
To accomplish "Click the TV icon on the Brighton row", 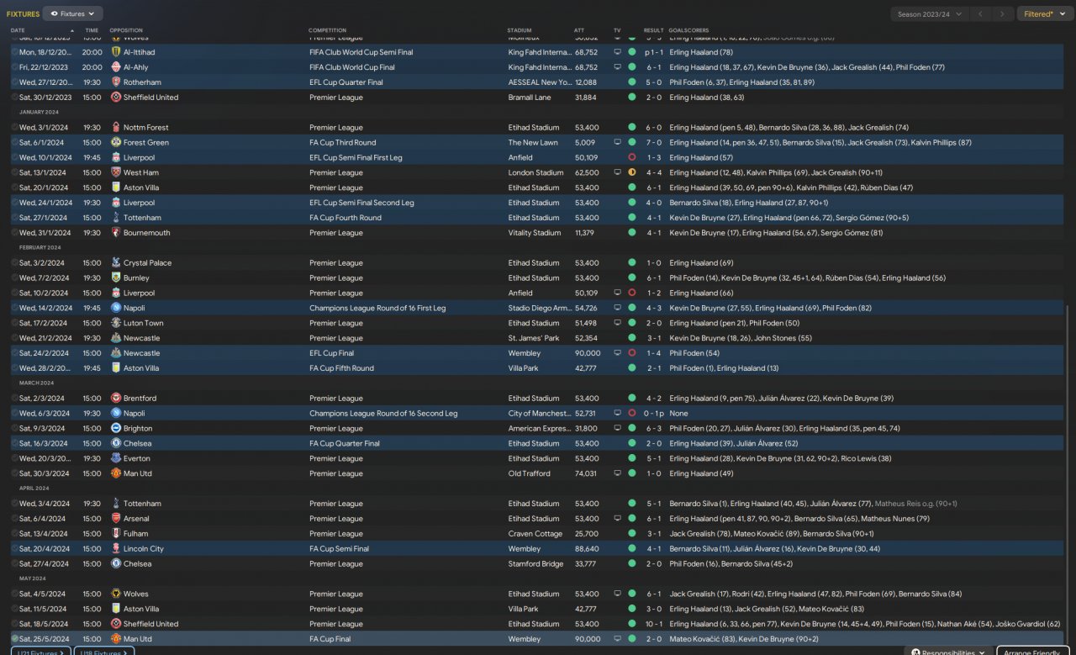I will pos(618,429).
